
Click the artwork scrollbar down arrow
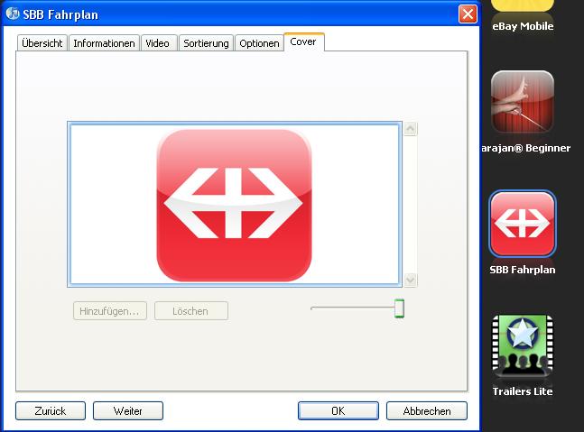tap(411, 280)
